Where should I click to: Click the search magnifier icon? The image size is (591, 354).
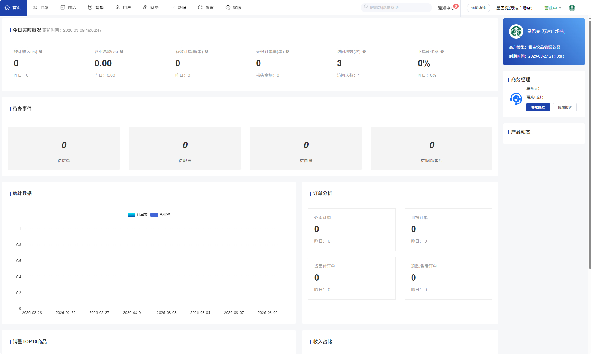pyautogui.click(x=366, y=7)
